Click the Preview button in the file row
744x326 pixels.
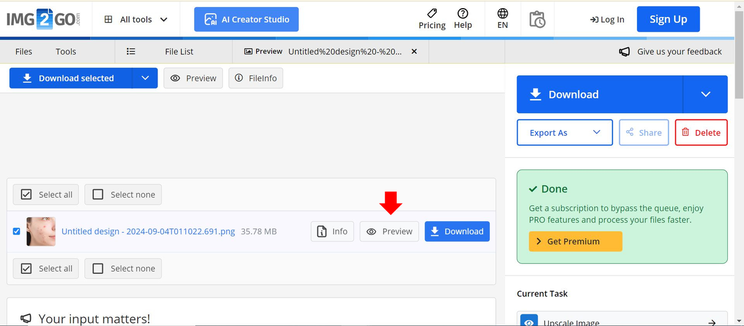click(389, 231)
